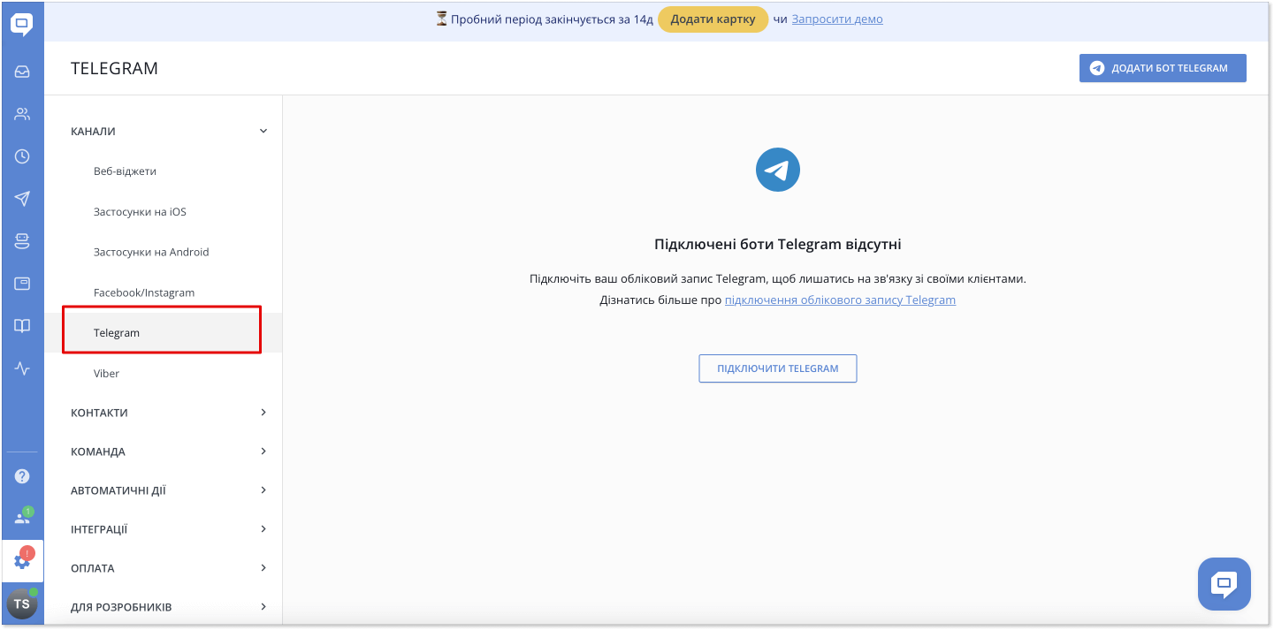Click the HelpCrunch logo icon

[x=22, y=24]
